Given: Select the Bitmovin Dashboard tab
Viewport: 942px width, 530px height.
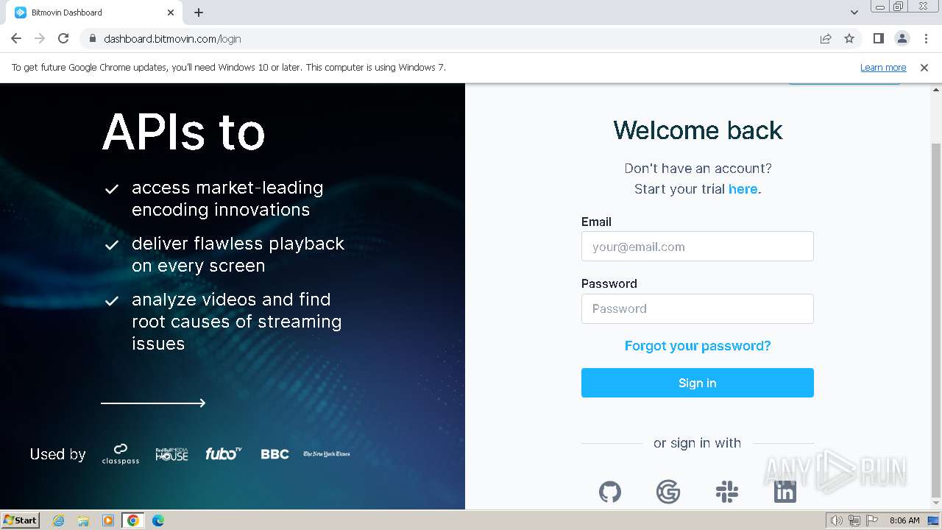Looking at the screenshot, I should [95, 13].
